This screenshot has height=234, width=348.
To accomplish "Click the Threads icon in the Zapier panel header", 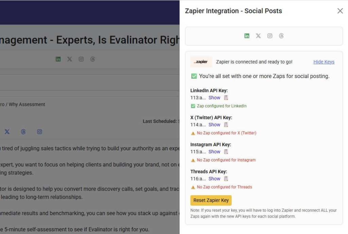I will coord(281,36).
